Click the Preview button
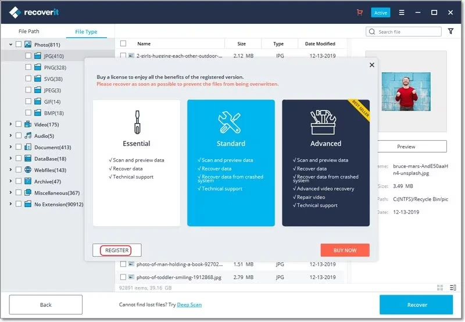The image size is (465, 322). click(412, 146)
